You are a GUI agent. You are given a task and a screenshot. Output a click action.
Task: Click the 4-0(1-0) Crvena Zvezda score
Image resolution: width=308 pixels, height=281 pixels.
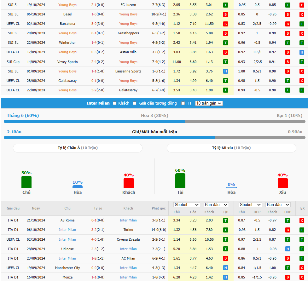pyautogui.click(x=98, y=239)
